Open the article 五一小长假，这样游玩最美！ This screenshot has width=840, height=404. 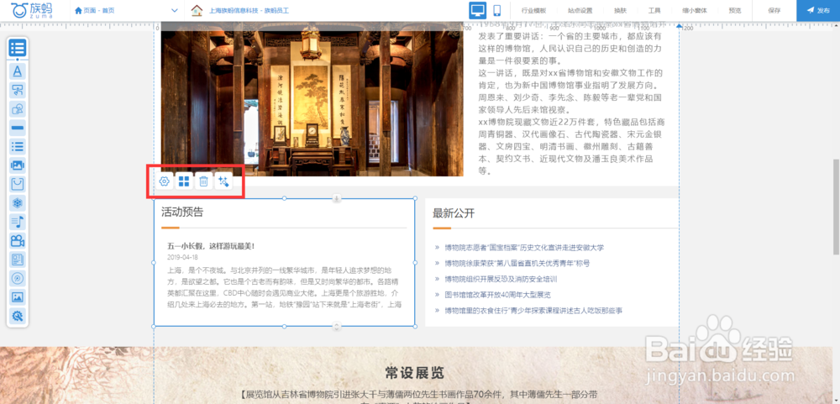(211, 246)
